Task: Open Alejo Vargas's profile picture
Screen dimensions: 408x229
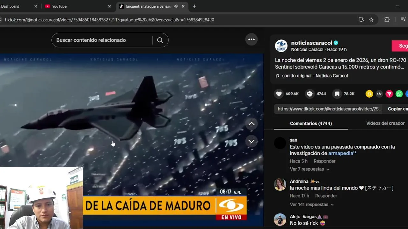Action: 280,219
